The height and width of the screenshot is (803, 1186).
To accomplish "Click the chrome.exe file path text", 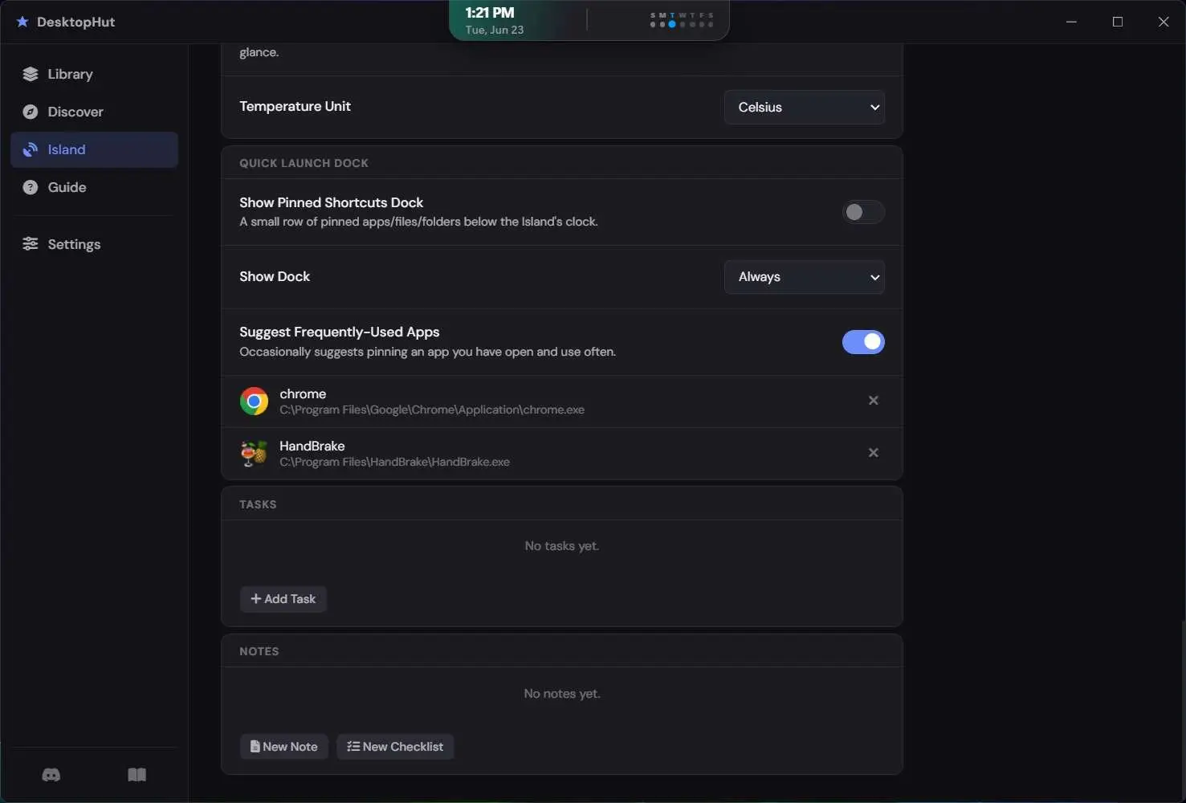I will [432, 410].
